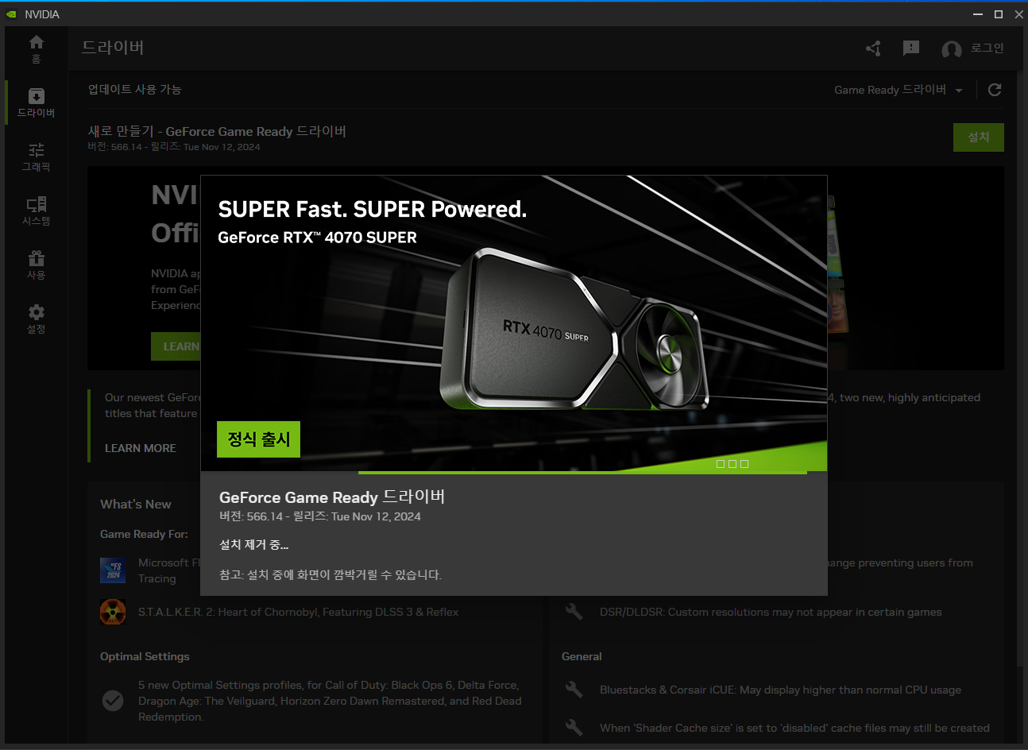The height and width of the screenshot is (750, 1028).
Task: Click the Optimal Settings checkmark icon
Action: 113,701
